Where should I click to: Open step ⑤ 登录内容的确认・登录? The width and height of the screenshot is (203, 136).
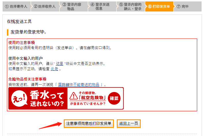[131, 6]
